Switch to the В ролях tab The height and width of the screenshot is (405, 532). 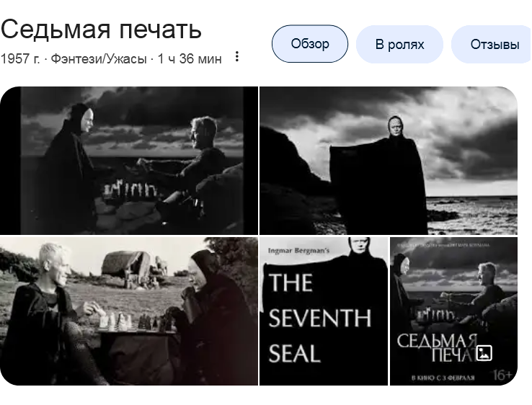tap(399, 45)
